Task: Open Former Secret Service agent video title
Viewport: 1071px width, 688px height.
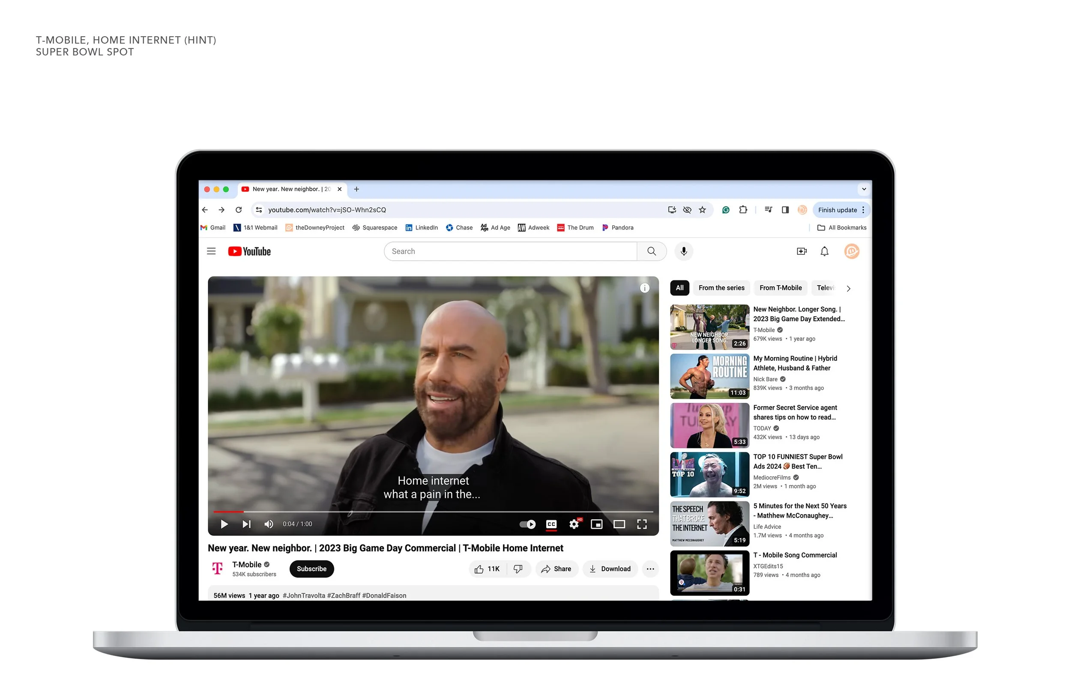Action: click(795, 412)
